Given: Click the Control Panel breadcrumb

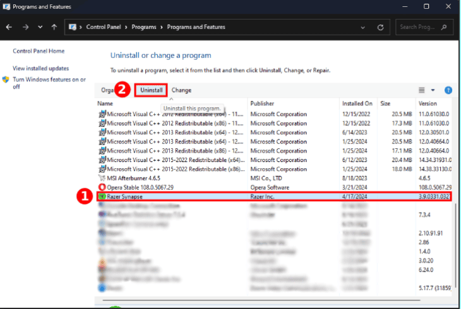Looking at the screenshot, I should click(104, 27).
